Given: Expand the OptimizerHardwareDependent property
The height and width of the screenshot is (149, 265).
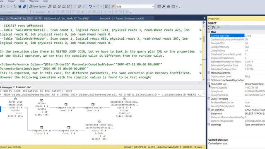Looking at the screenshot, I should coord(209,80).
